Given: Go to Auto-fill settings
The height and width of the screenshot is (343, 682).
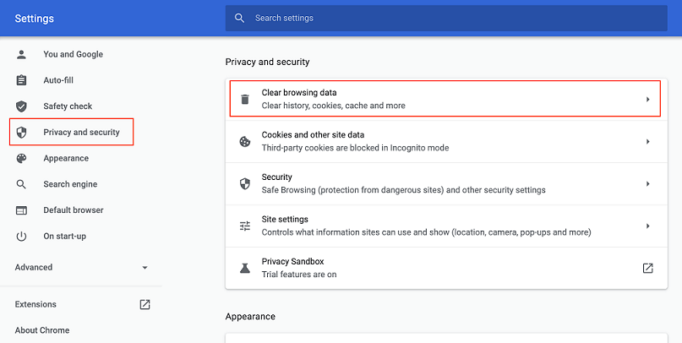Looking at the screenshot, I should click(58, 80).
